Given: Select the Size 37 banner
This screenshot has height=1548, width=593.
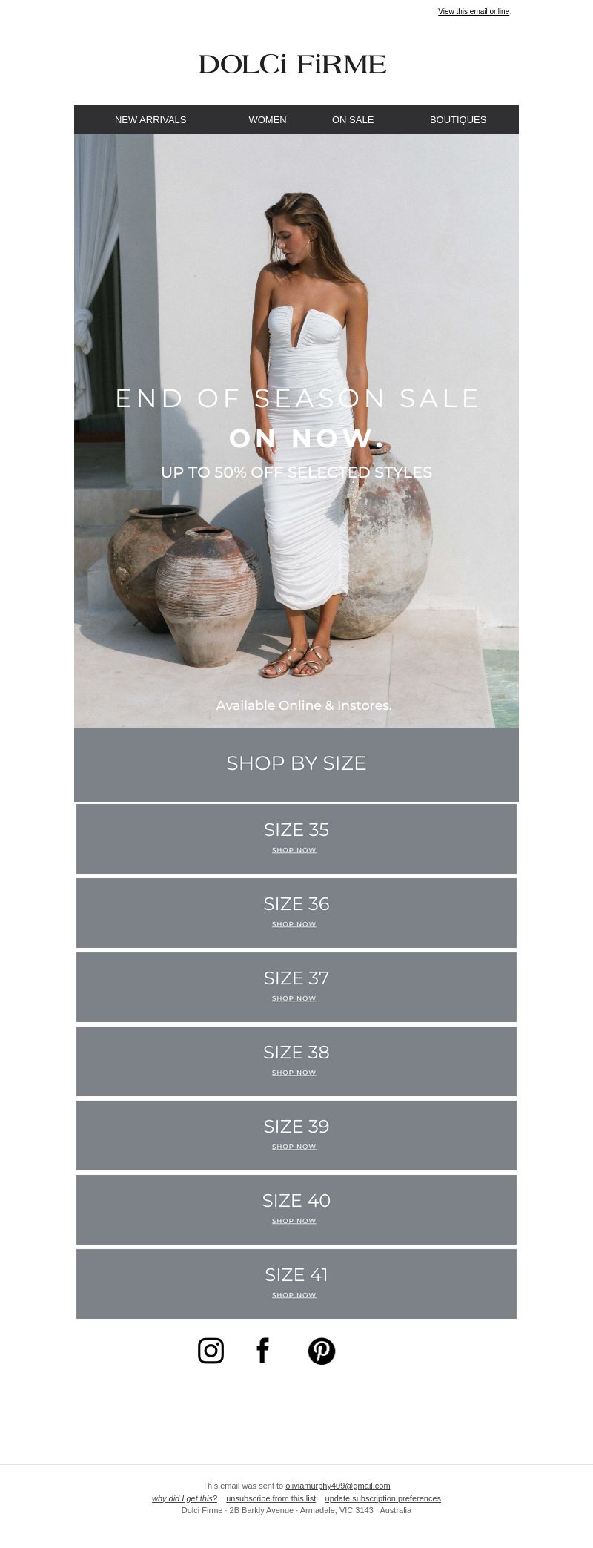Looking at the screenshot, I should point(296,987).
